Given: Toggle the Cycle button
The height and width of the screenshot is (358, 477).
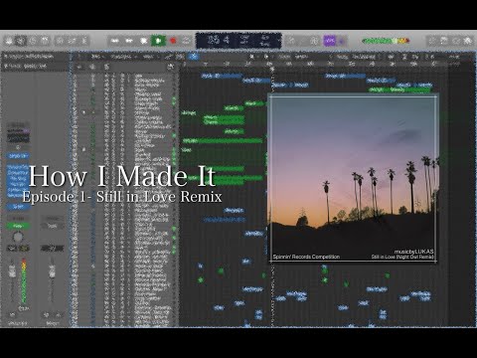Looking at the screenshot, I should click(187, 41).
